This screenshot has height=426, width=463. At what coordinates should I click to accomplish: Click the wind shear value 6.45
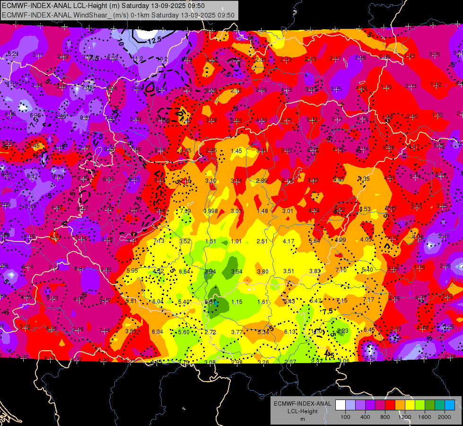(369, 329)
